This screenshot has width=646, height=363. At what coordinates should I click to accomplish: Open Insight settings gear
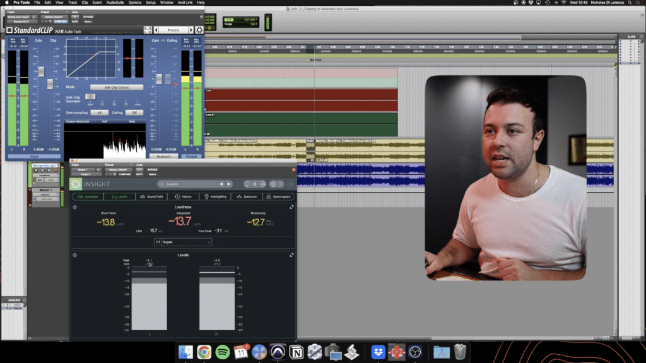coord(273,184)
